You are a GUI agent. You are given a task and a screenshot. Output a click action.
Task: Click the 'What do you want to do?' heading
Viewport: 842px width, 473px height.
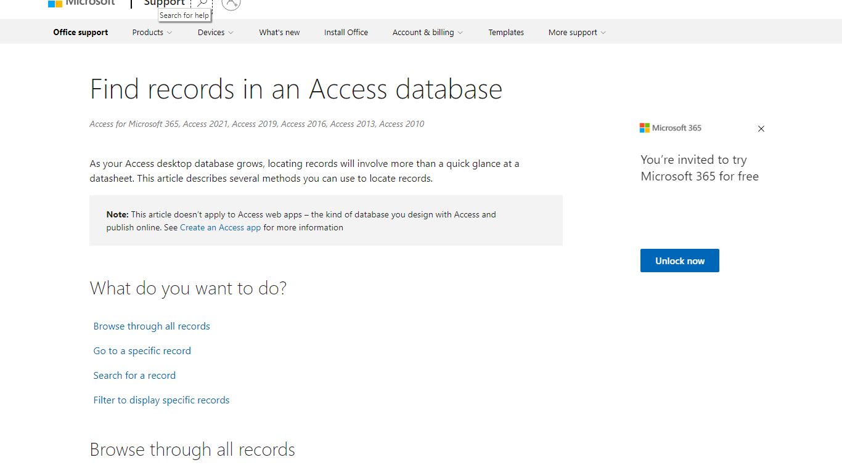[x=189, y=288]
